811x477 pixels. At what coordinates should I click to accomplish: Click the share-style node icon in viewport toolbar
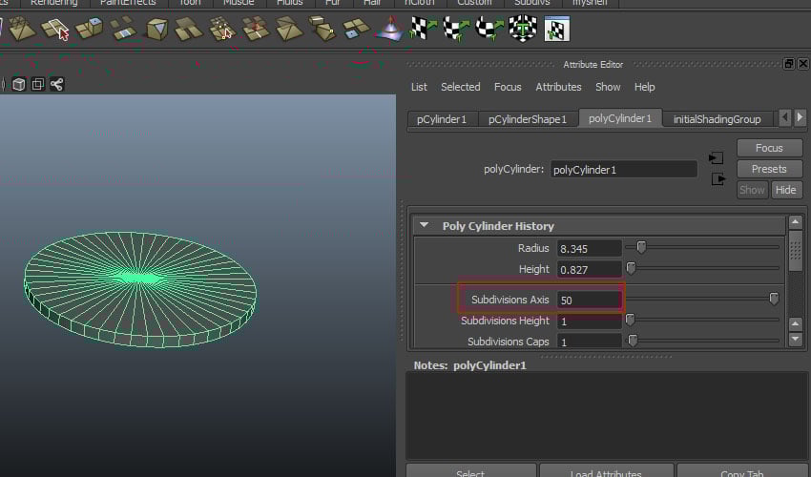(57, 84)
